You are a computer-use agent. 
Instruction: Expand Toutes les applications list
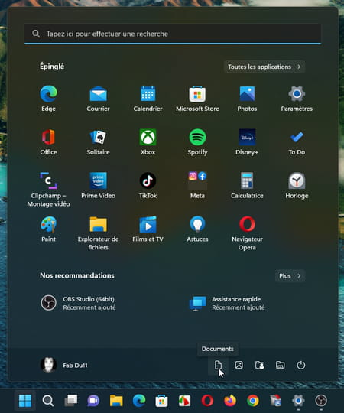point(264,67)
